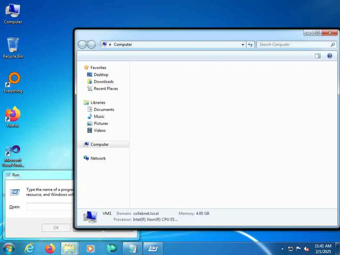Click the Run dialog program icon
Screen dimensions: 340x255
tap(15, 192)
